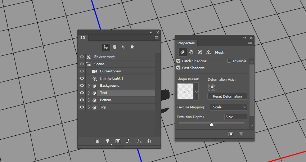Click the Extrusion Depth slider handle
The width and height of the screenshot is (306, 162).
click(x=212, y=124)
